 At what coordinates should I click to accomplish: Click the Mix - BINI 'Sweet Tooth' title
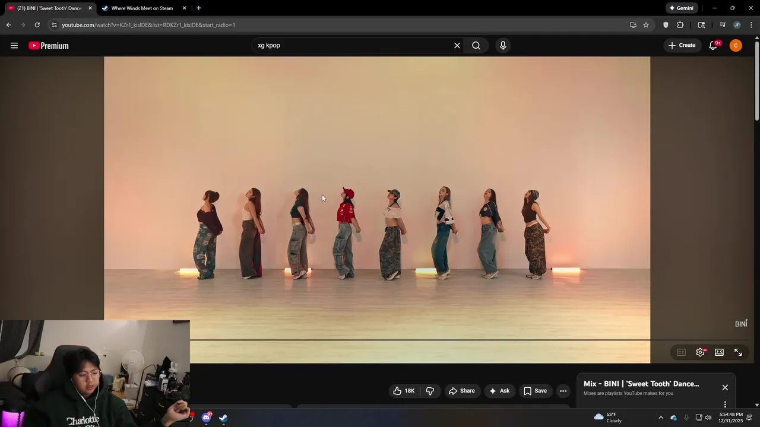641,384
